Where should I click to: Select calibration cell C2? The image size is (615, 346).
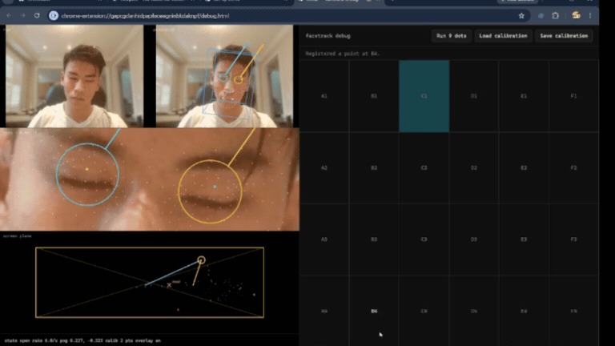tap(424, 168)
